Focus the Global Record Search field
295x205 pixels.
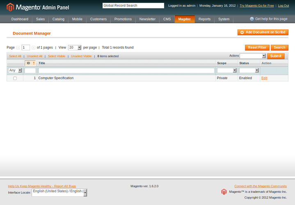click(x=133, y=5)
